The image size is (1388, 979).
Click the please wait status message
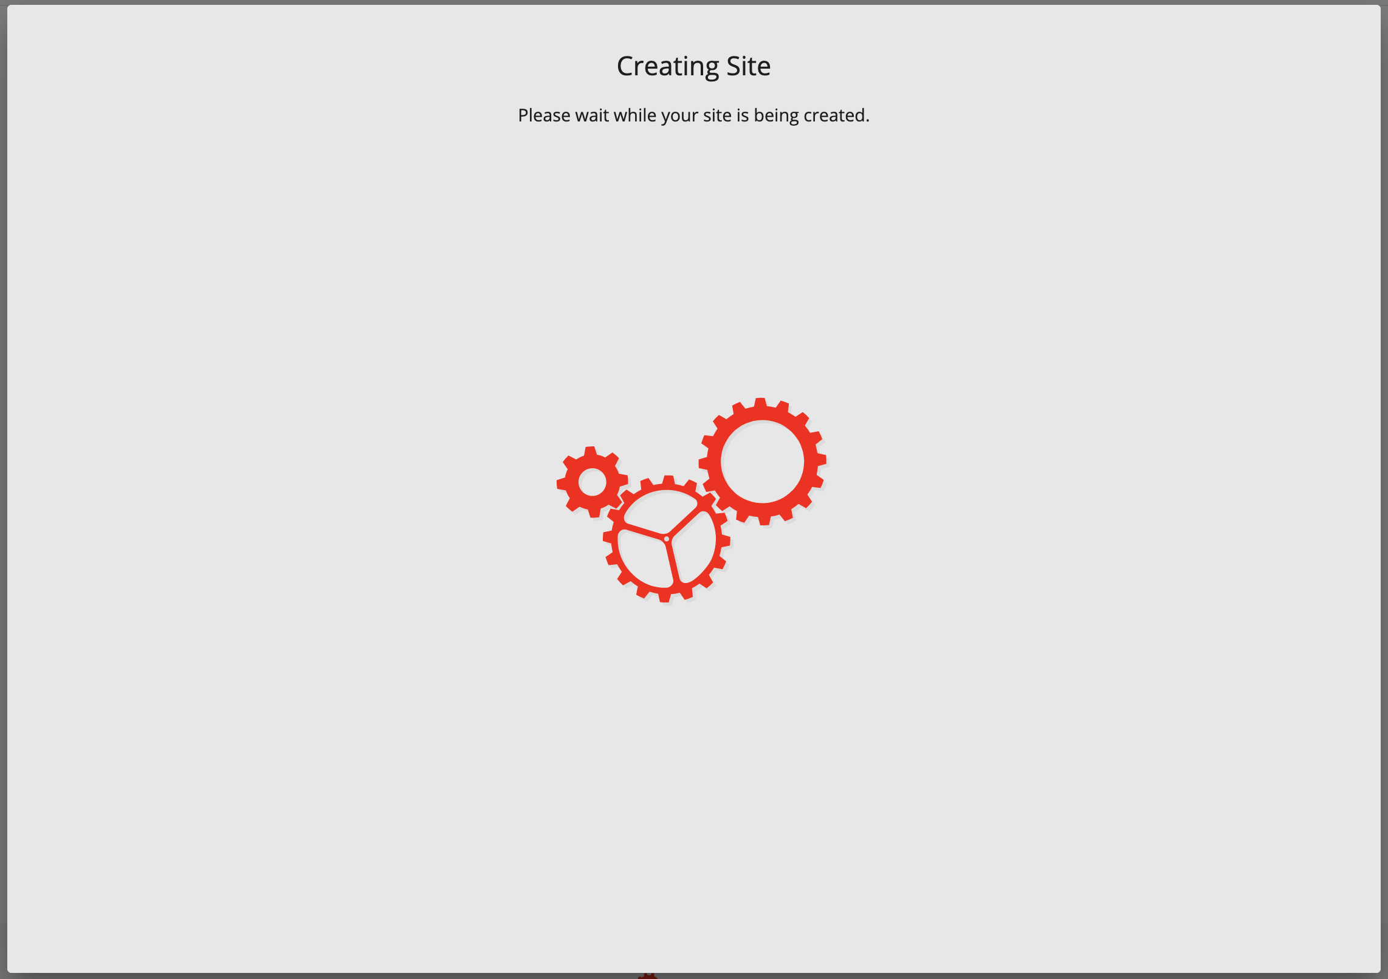pyautogui.click(x=695, y=114)
